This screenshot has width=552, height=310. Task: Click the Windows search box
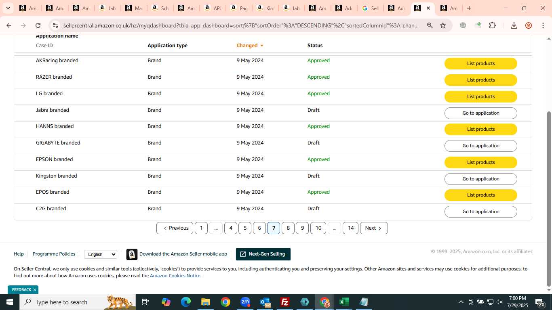[78, 302]
